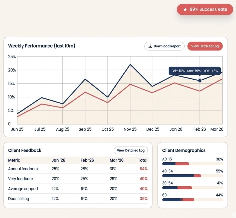236x218 pixels.
Task: Click the Sep 25 axis label
Action: pos(85,129)
